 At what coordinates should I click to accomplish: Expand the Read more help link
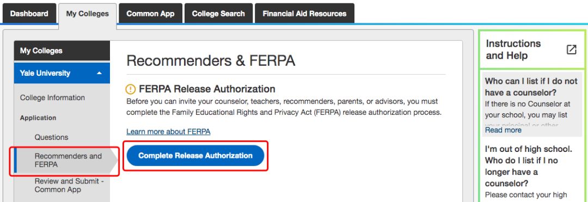[x=503, y=130]
